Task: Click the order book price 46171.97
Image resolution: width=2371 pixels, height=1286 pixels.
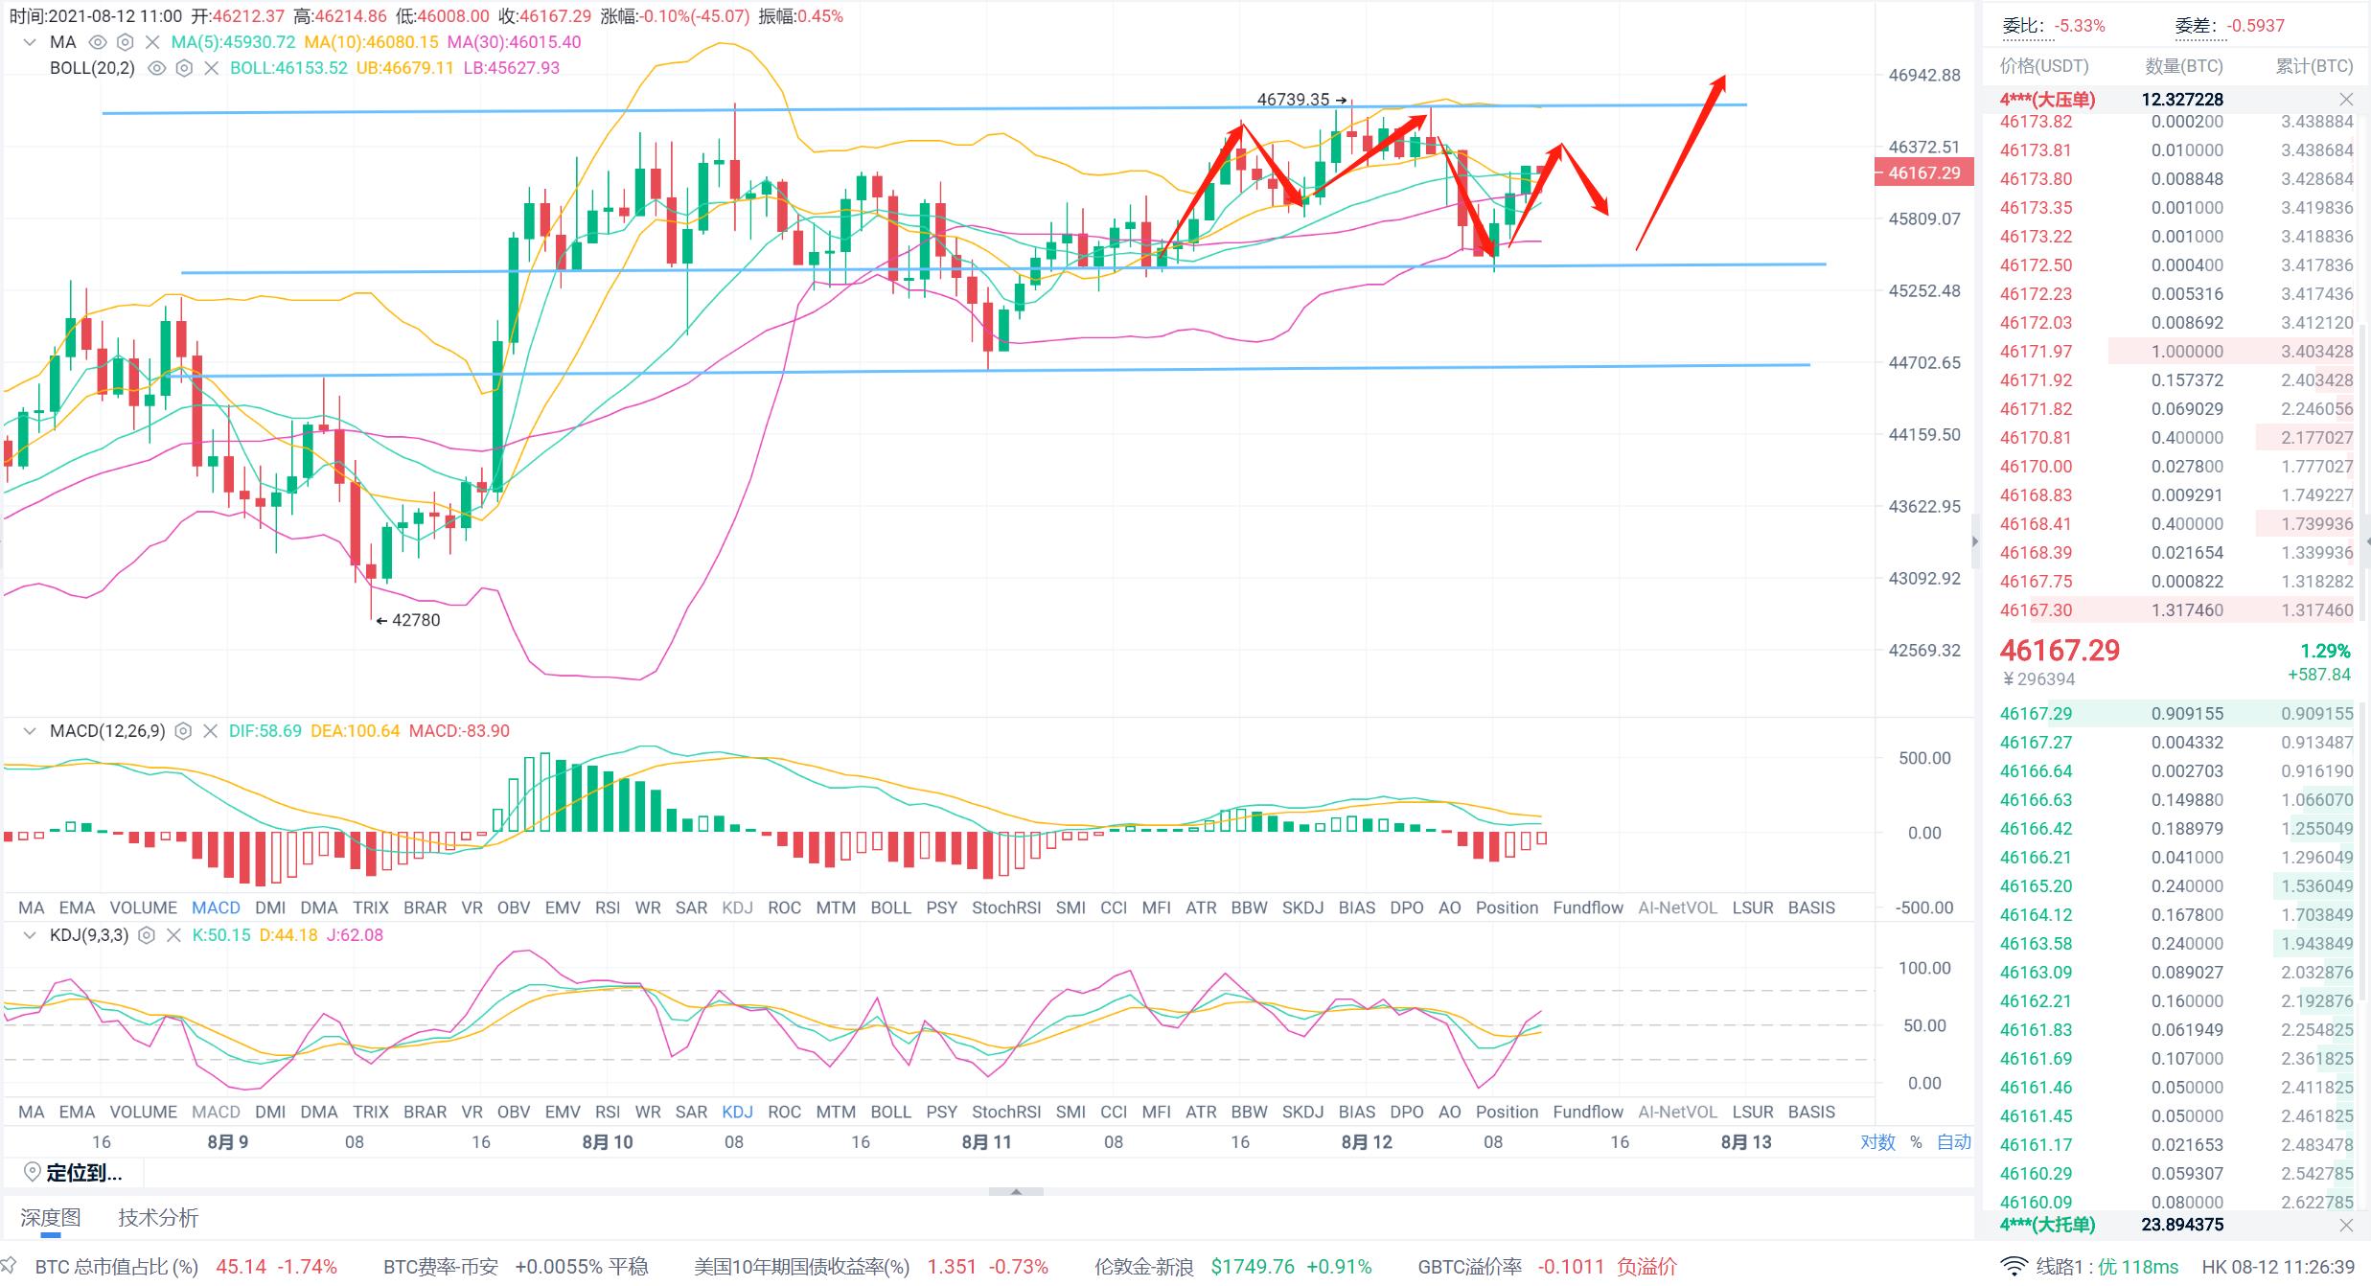Action: (x=2036, y=352)
